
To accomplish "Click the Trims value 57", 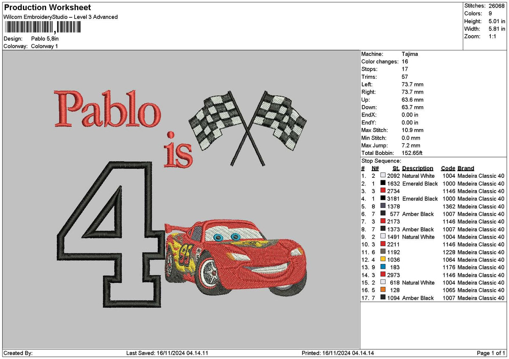I will [x=405, y=77].
